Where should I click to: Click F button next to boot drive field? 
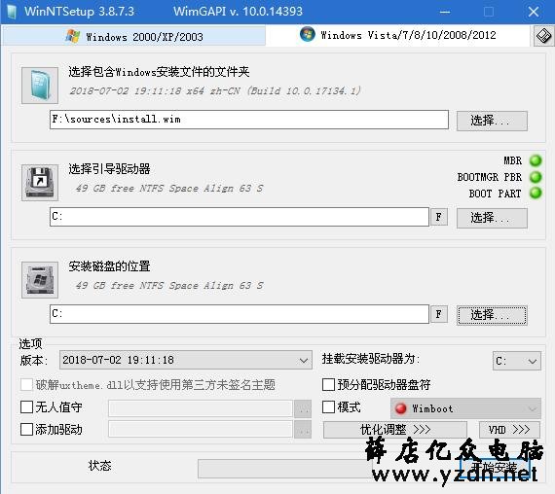[x=439, y=217]
